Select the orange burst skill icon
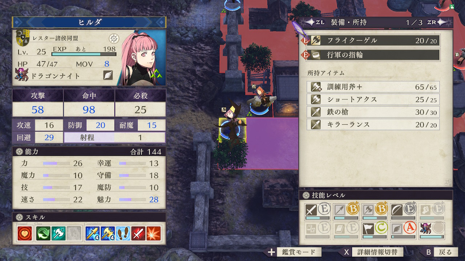Viewport: 465px width, 261px height. (154, 234)
